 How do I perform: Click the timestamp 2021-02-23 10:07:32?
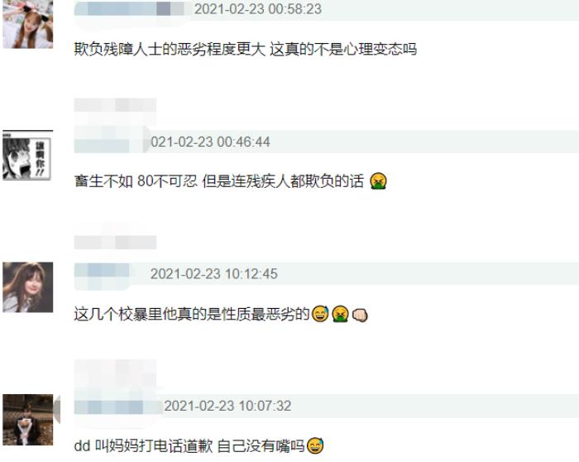tap(227, 406)
